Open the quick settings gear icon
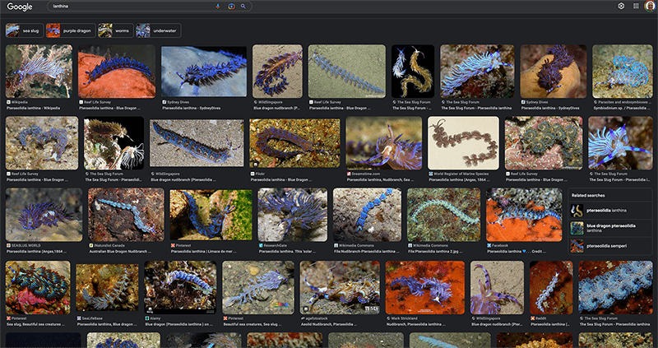This screenshot has height=348, width=658. pos(622,7)
